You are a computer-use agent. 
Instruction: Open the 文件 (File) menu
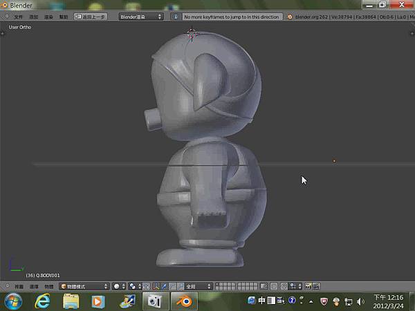point(18,17)
